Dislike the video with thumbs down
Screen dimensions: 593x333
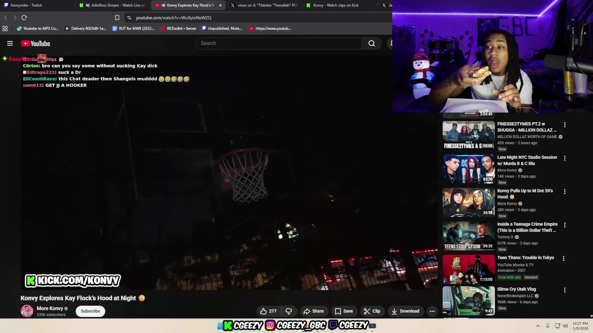click(289, 311)
